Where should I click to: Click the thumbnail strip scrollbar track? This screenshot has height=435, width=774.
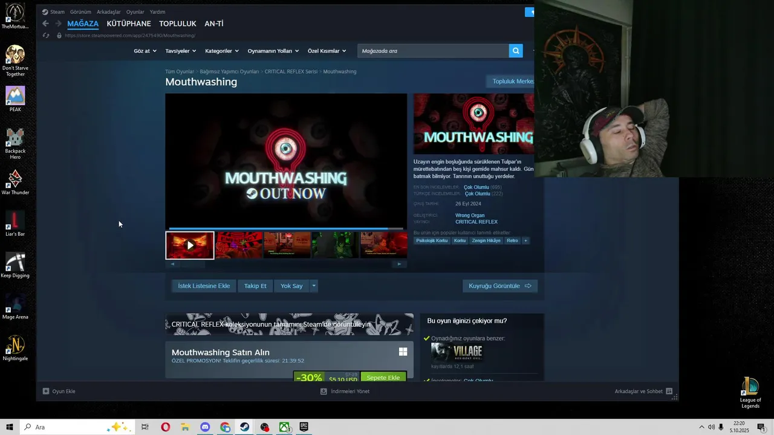[x=286, y=264]
